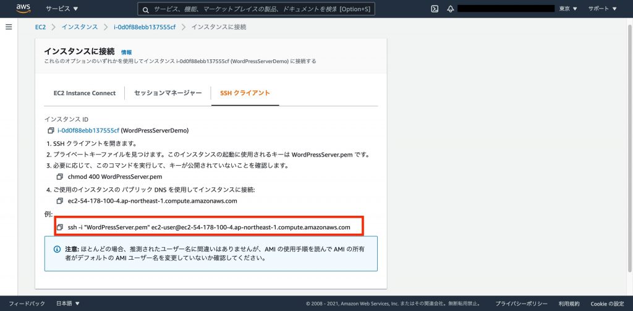Toggle the hamburger side navigation menu
This screenshot has height=311, width=633.
coord(9,27)
